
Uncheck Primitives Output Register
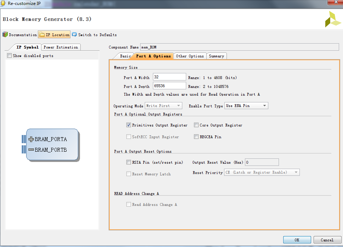click(128, 125)
